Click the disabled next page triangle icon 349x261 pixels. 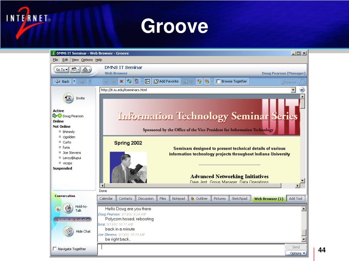point(114,82)
